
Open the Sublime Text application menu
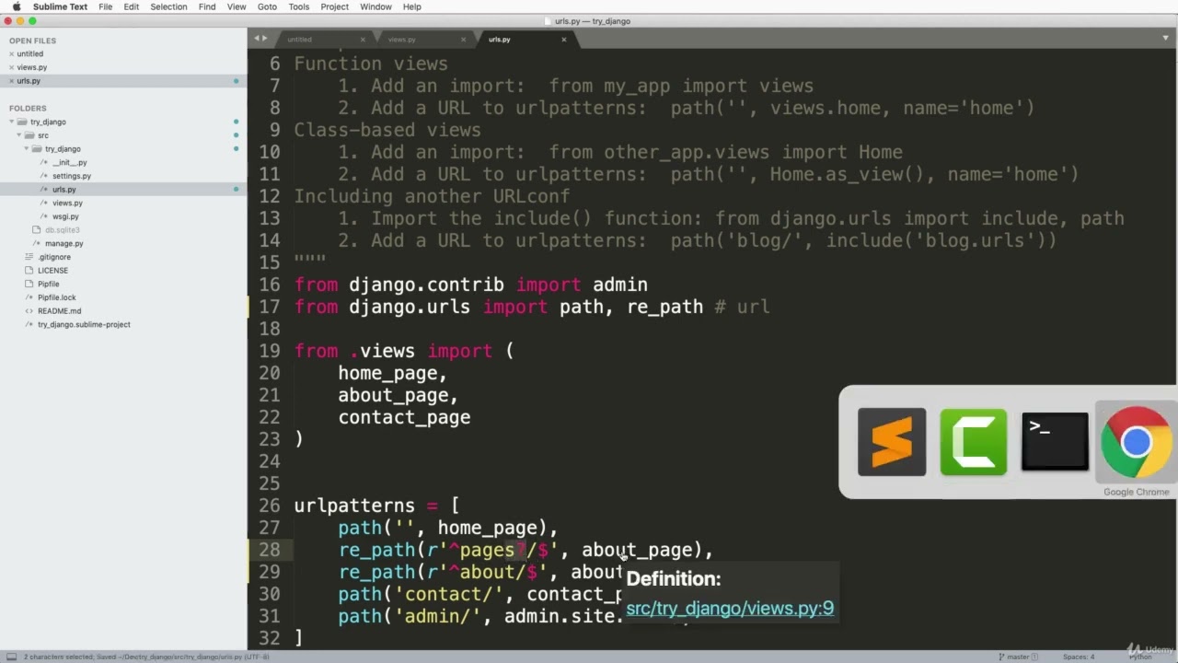60,6
